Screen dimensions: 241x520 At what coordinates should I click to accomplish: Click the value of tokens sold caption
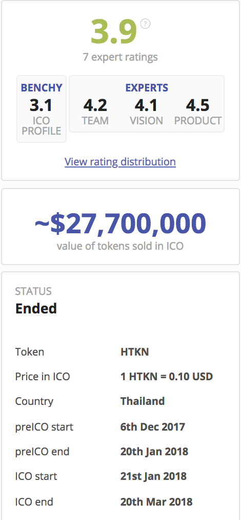pyautogui.click(x=120, y=246)
